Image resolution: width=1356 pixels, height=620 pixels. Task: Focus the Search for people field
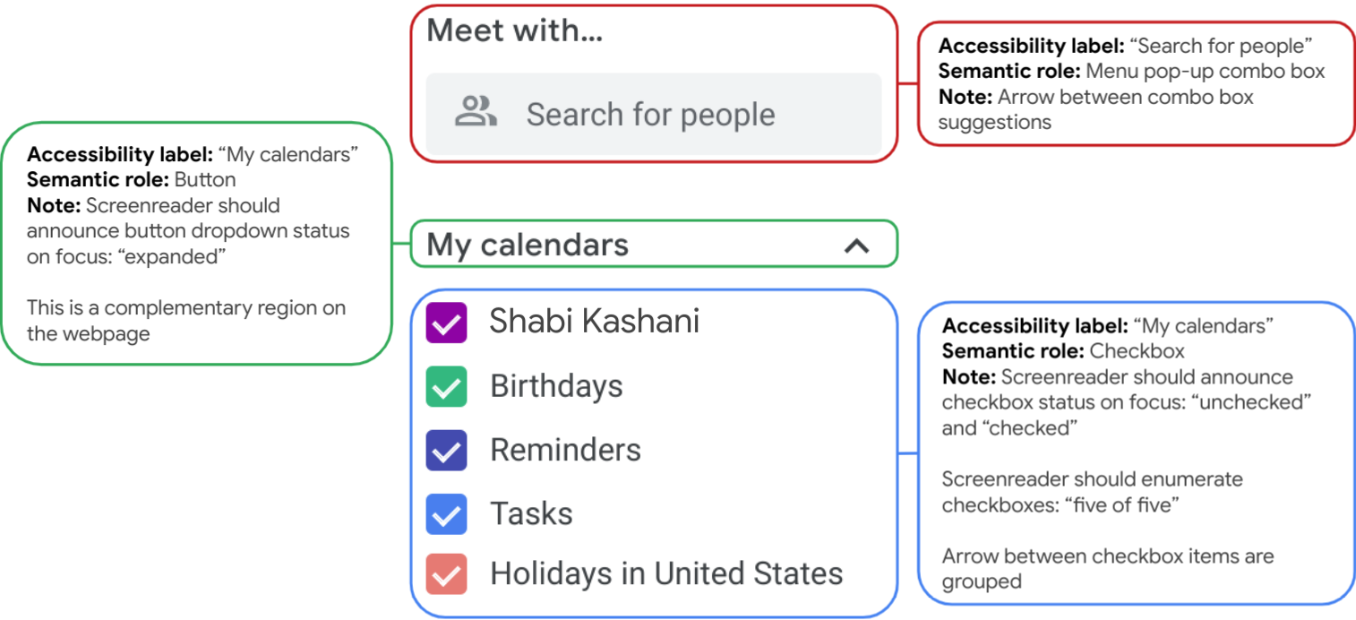coord(650,114)
